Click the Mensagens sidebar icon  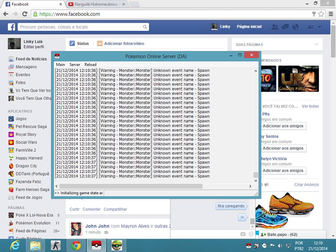[x=11, y=67]
